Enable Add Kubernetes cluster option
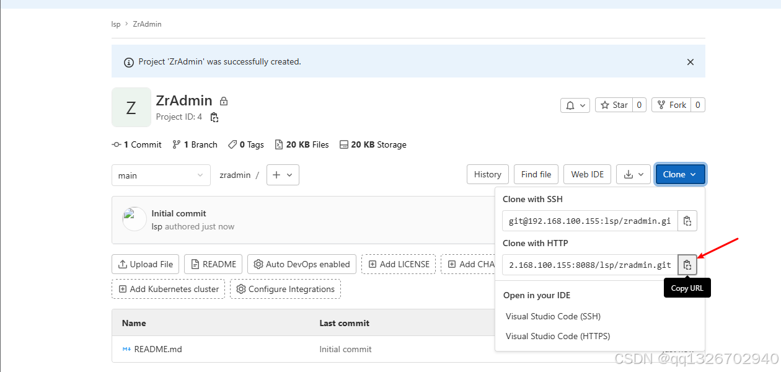 168,288
